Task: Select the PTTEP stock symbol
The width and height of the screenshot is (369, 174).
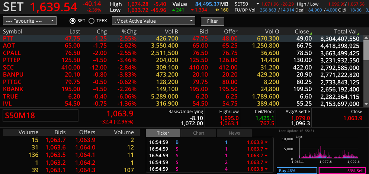Action: 12,60
